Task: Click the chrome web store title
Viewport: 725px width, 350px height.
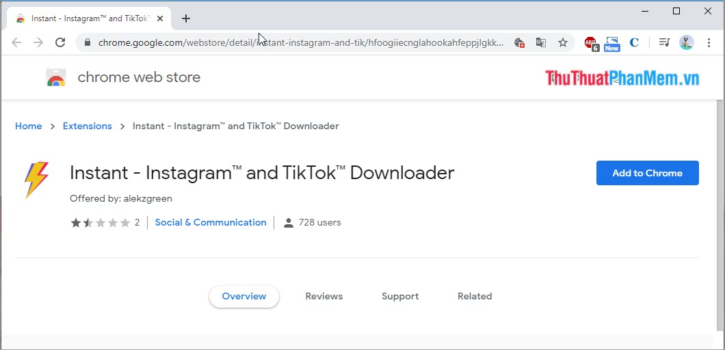Action: pyautogui.click(x=139, y=77)
